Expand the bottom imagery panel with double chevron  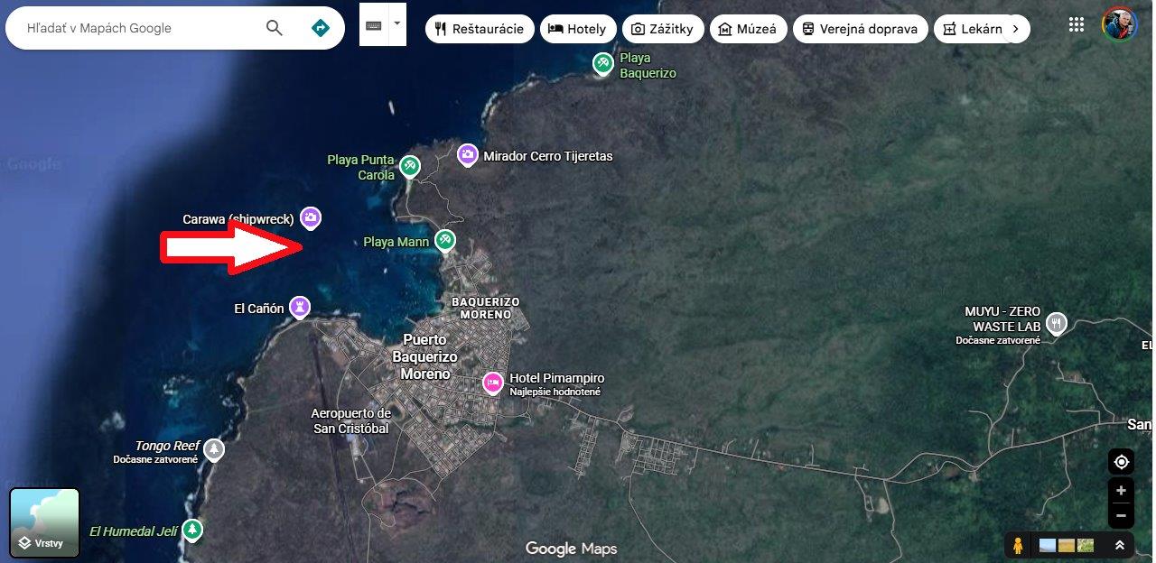pyautogui.click(x=1119, y=545)
